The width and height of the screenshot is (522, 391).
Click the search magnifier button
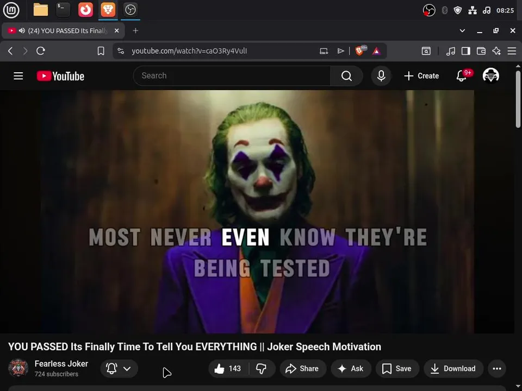(346, 76)
